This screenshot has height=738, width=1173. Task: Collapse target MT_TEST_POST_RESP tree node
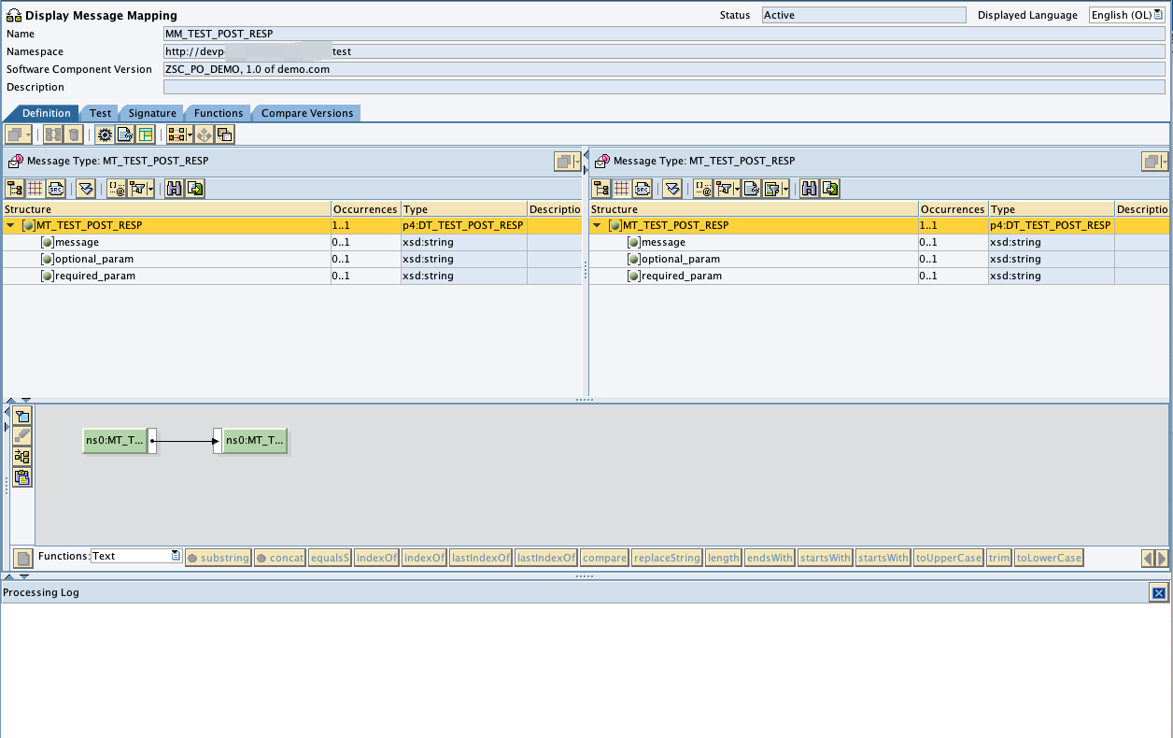click(x=597, y=225)
